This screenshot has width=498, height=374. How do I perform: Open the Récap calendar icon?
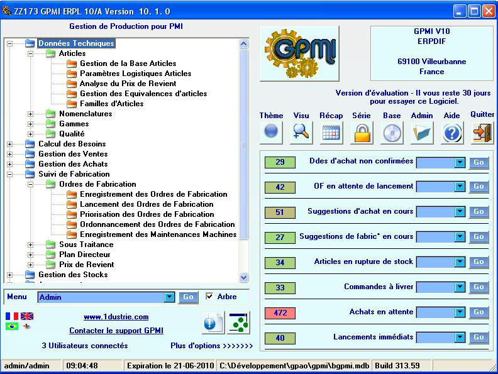[331, 133]
